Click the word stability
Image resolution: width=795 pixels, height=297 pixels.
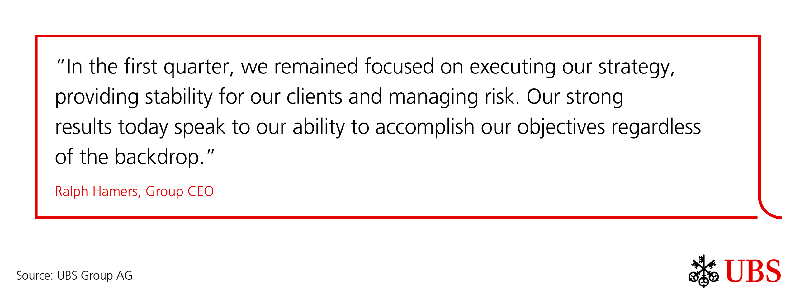tap(178, 97)
